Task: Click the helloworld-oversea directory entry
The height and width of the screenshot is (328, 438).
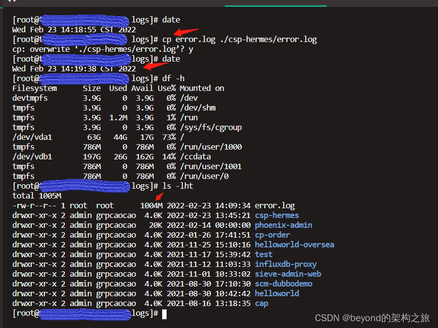Action: click(294, 244)
